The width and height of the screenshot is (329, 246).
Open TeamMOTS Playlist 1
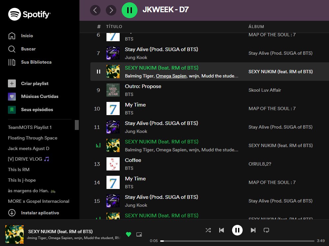click(x=30, y=127)
